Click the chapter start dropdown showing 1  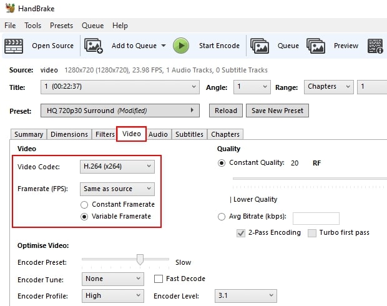coord(372,87)
